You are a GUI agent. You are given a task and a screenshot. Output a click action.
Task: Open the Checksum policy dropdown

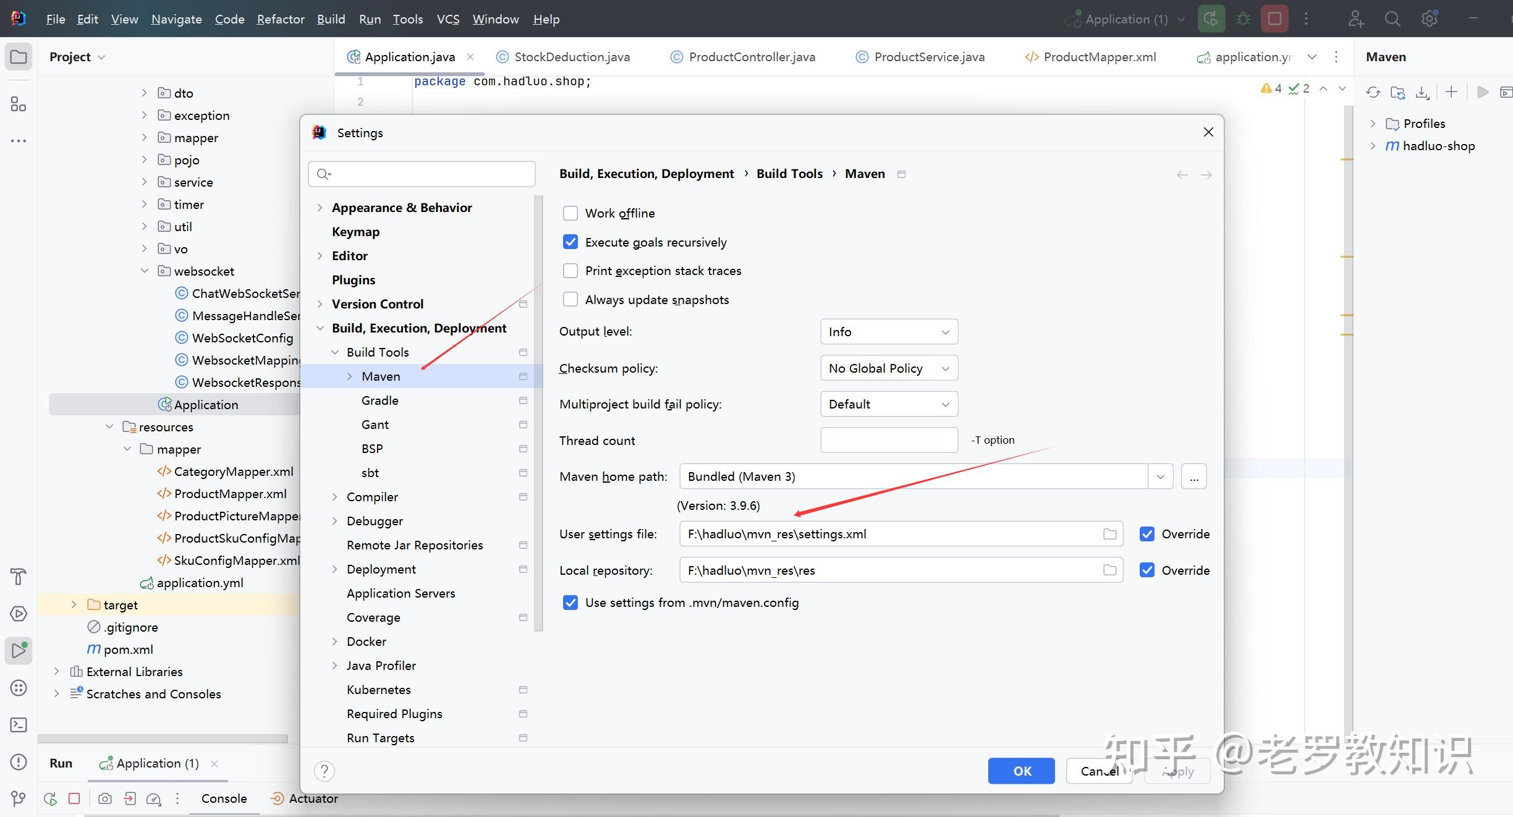[x=888, y=368]
